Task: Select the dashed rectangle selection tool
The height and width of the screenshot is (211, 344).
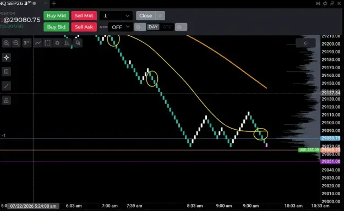Action: pos(47,43)
